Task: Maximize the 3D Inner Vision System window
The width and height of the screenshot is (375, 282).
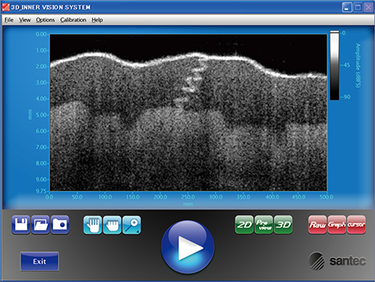Action: pyautogui.click(x=358, y=7)
